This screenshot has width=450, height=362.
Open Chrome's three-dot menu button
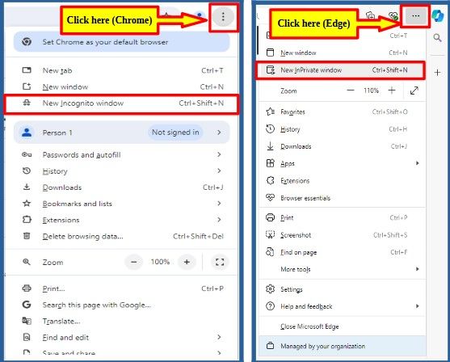[x=223, y=17]
